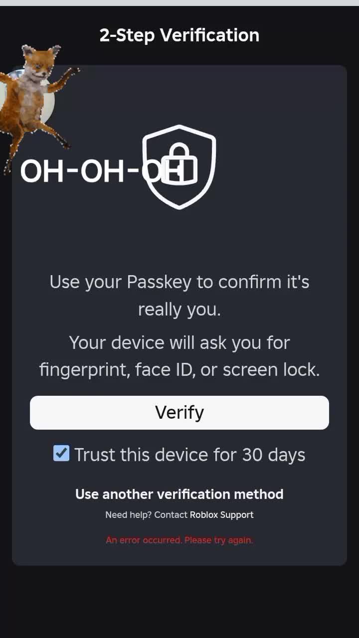Click the 'Trust this device for 30 days' label

click(190, 455)
